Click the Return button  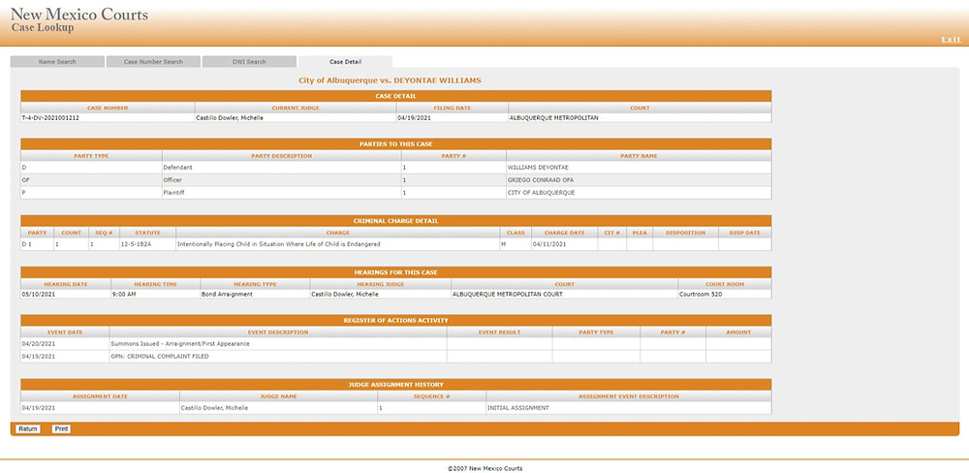click(x=28, y=429)
